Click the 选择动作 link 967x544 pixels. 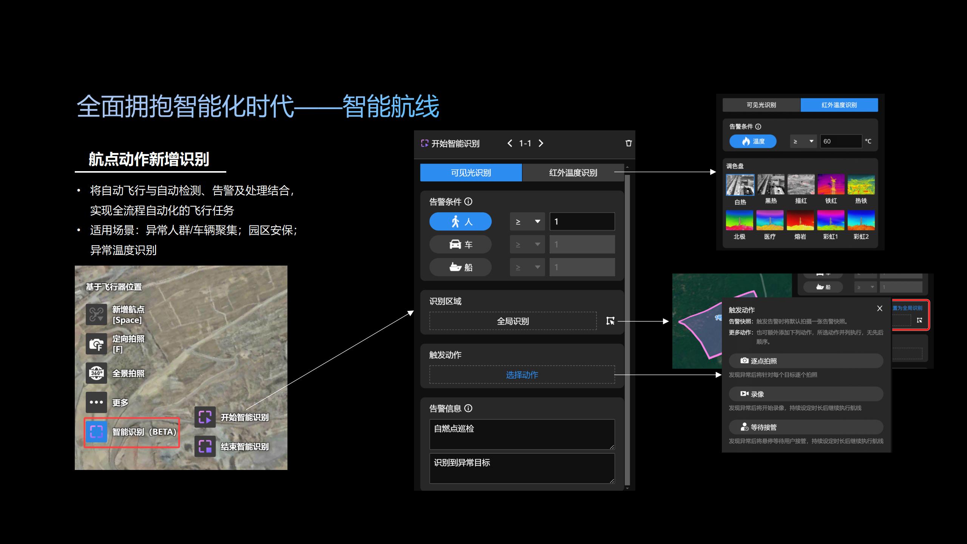point(522,375)
